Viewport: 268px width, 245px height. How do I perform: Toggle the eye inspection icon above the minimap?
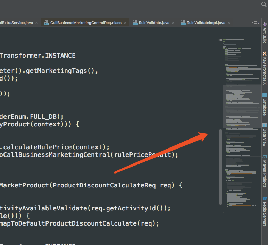220,40
